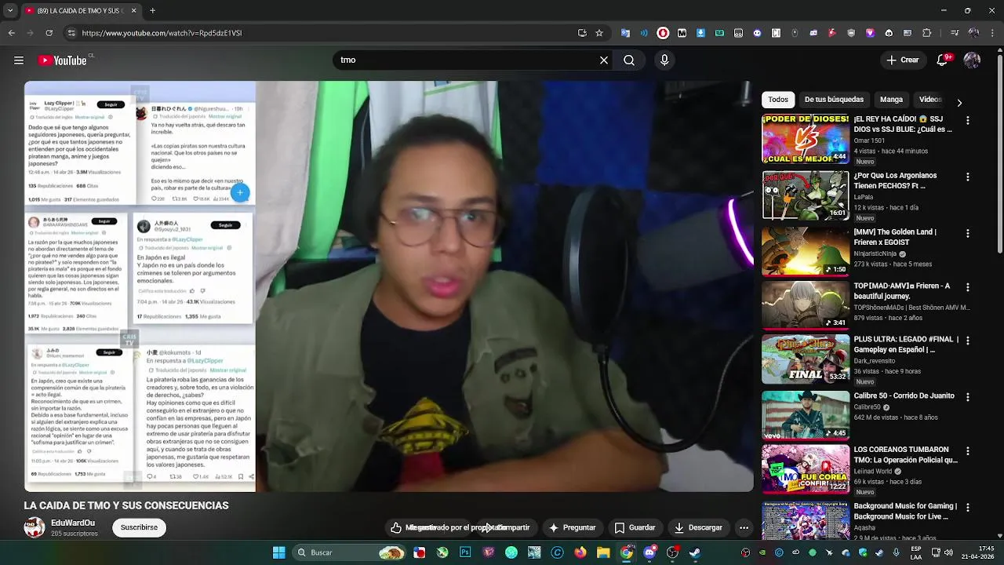Viewport: 1004px width, 565px height.
Task: Open the SSJ Dios vs SSJ Blue thumbnail
Action: point(806,139)
